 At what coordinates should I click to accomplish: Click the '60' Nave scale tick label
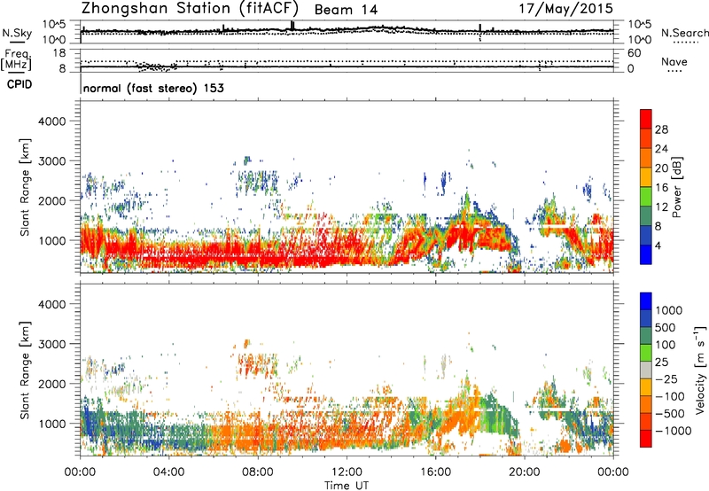[x=634, y=53]
